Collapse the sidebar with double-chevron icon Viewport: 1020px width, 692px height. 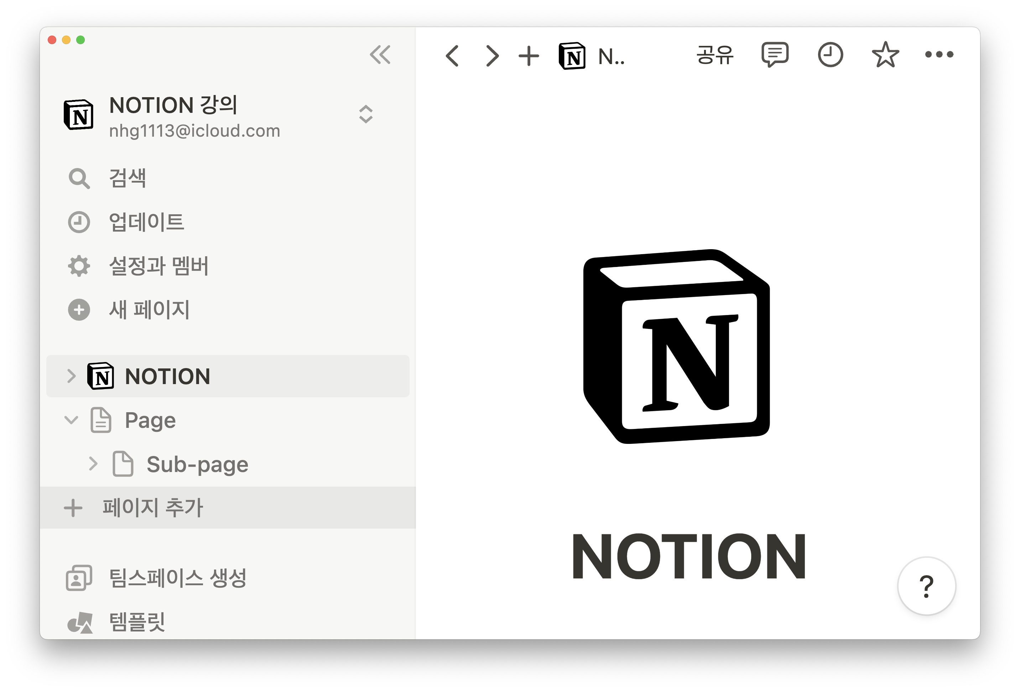coord(380,55)
